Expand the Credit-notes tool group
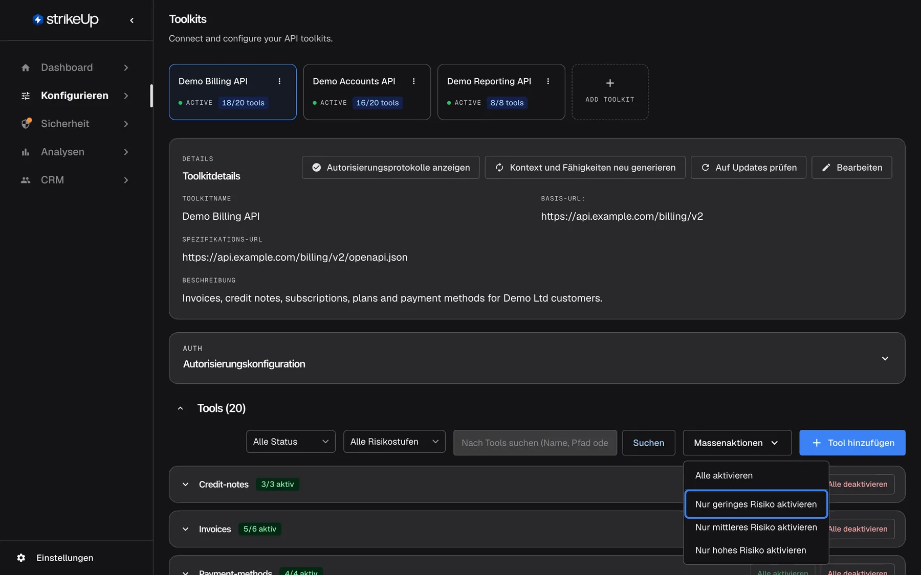This screenshot has width=921, height=575. [x=186, y=484]
